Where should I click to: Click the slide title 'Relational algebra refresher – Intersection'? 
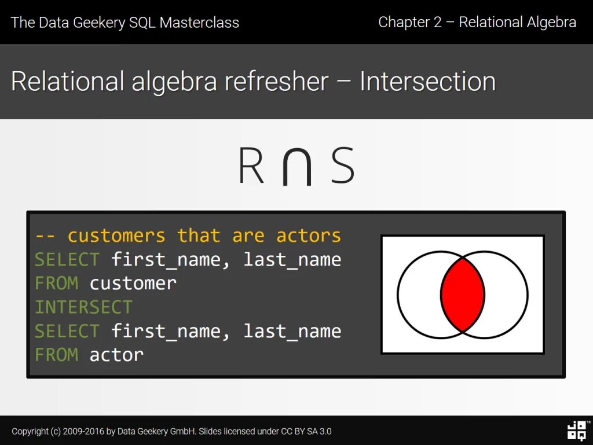253,81
